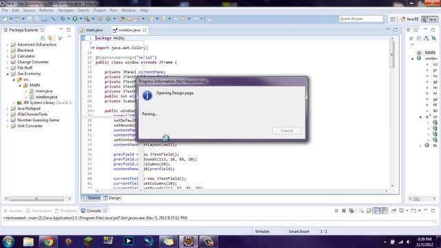Click the New Java Package toolbar icon
The image size is (441, 248).
click(x=101, y=19)
